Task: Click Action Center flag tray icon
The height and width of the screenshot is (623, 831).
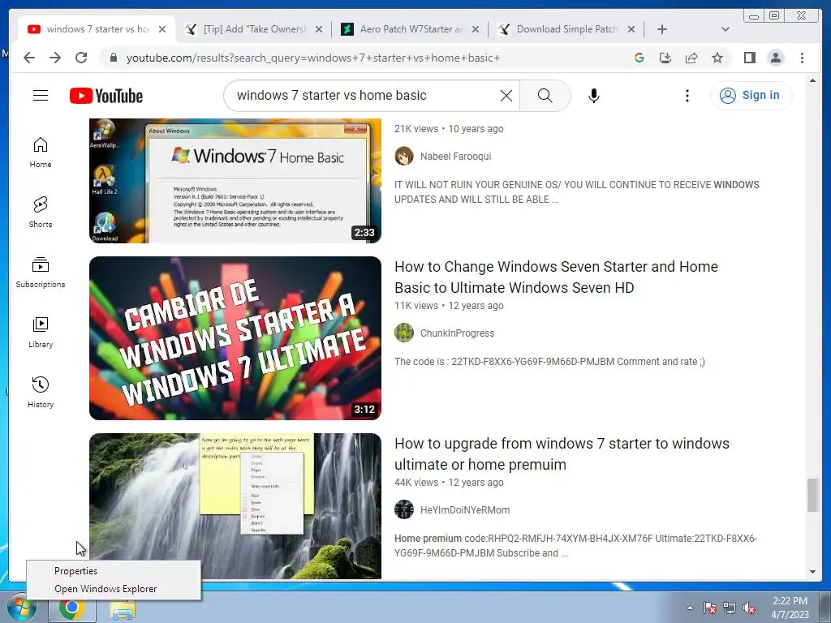Action: coord(709,608)
